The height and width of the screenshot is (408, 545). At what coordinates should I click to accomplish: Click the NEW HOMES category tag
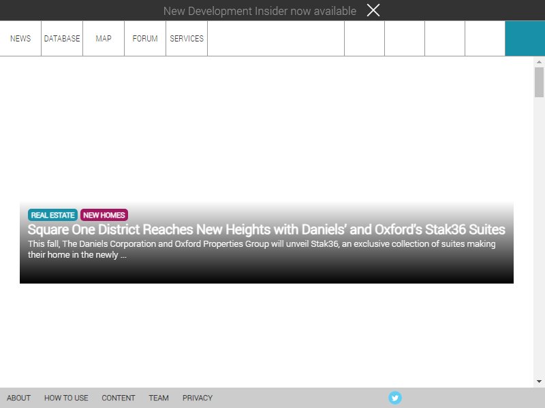coord(104,215)
